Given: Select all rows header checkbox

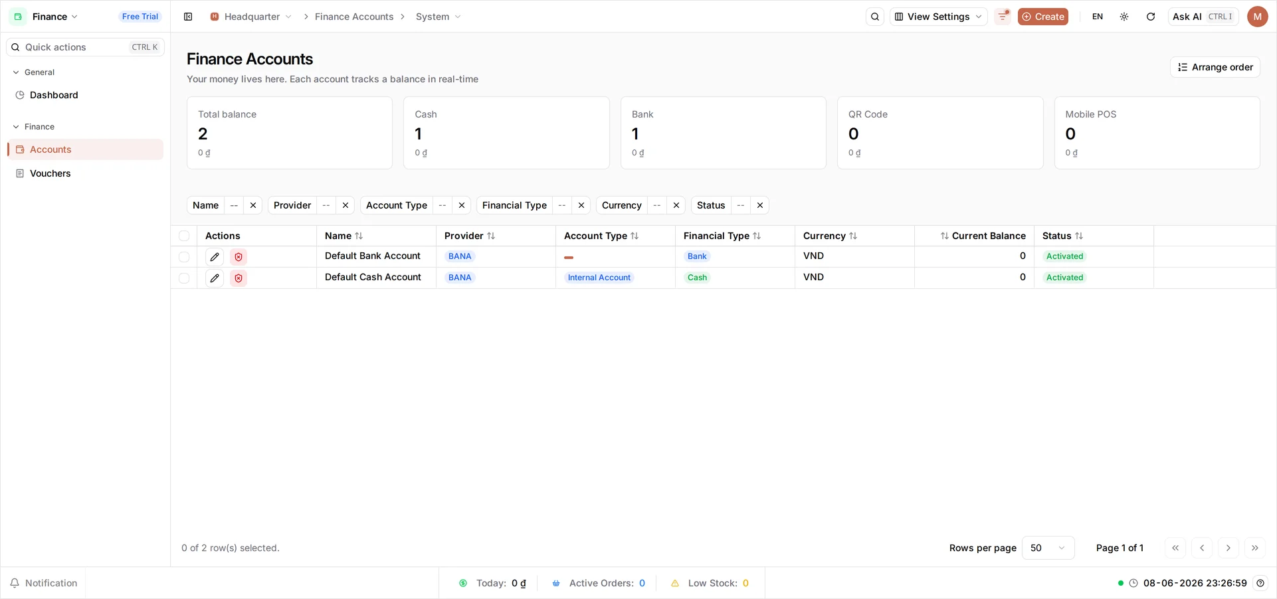Looking at the screenshot, I should [184, 236].
